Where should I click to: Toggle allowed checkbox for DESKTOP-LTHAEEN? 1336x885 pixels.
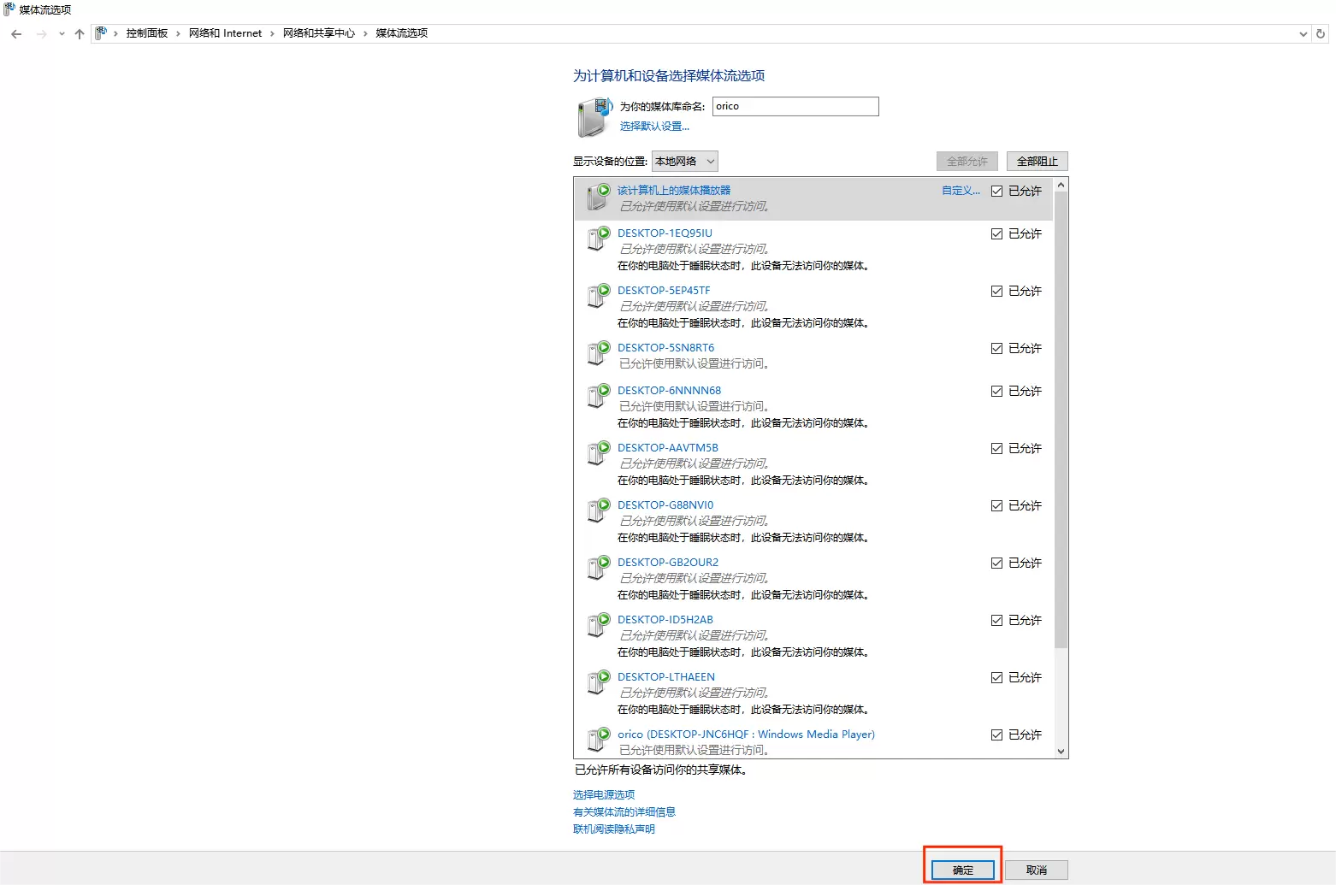coord(996,678)
